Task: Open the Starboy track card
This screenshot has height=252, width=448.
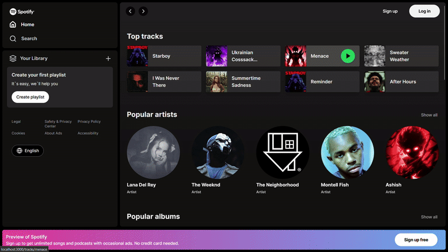Action: 164,56
